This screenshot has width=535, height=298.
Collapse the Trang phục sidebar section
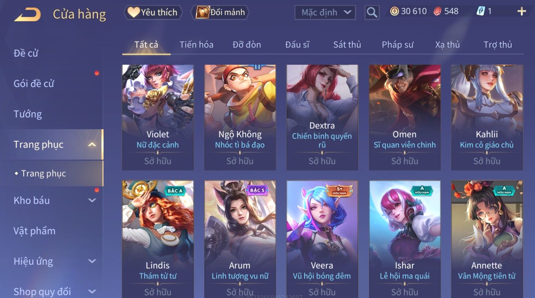[x=92, y=145]
